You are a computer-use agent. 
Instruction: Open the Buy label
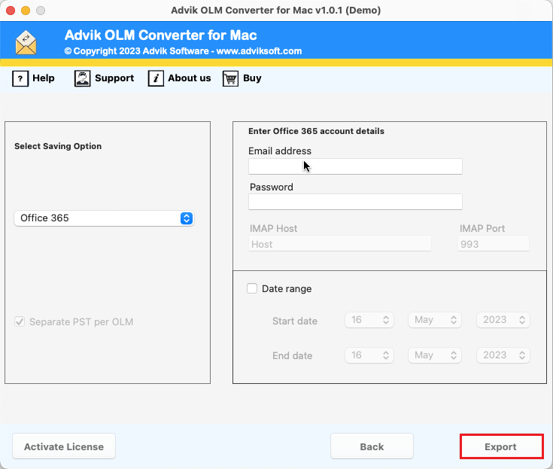coord(252,78)
